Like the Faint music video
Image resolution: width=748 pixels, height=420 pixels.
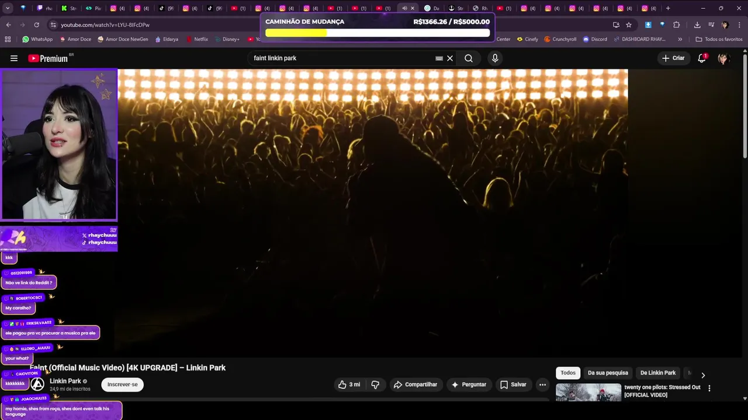click(349, 384)
